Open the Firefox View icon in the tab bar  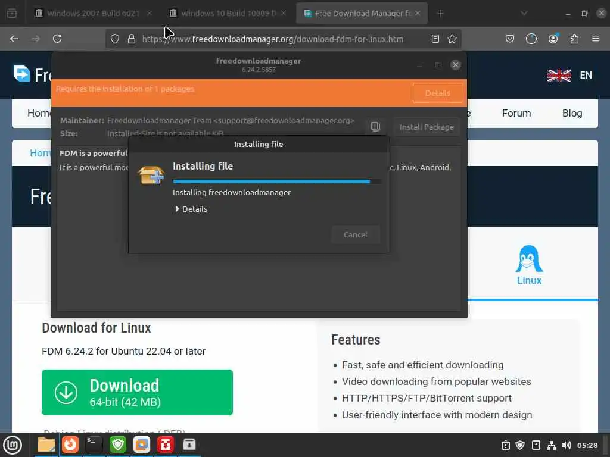click(x=12, y=13)
